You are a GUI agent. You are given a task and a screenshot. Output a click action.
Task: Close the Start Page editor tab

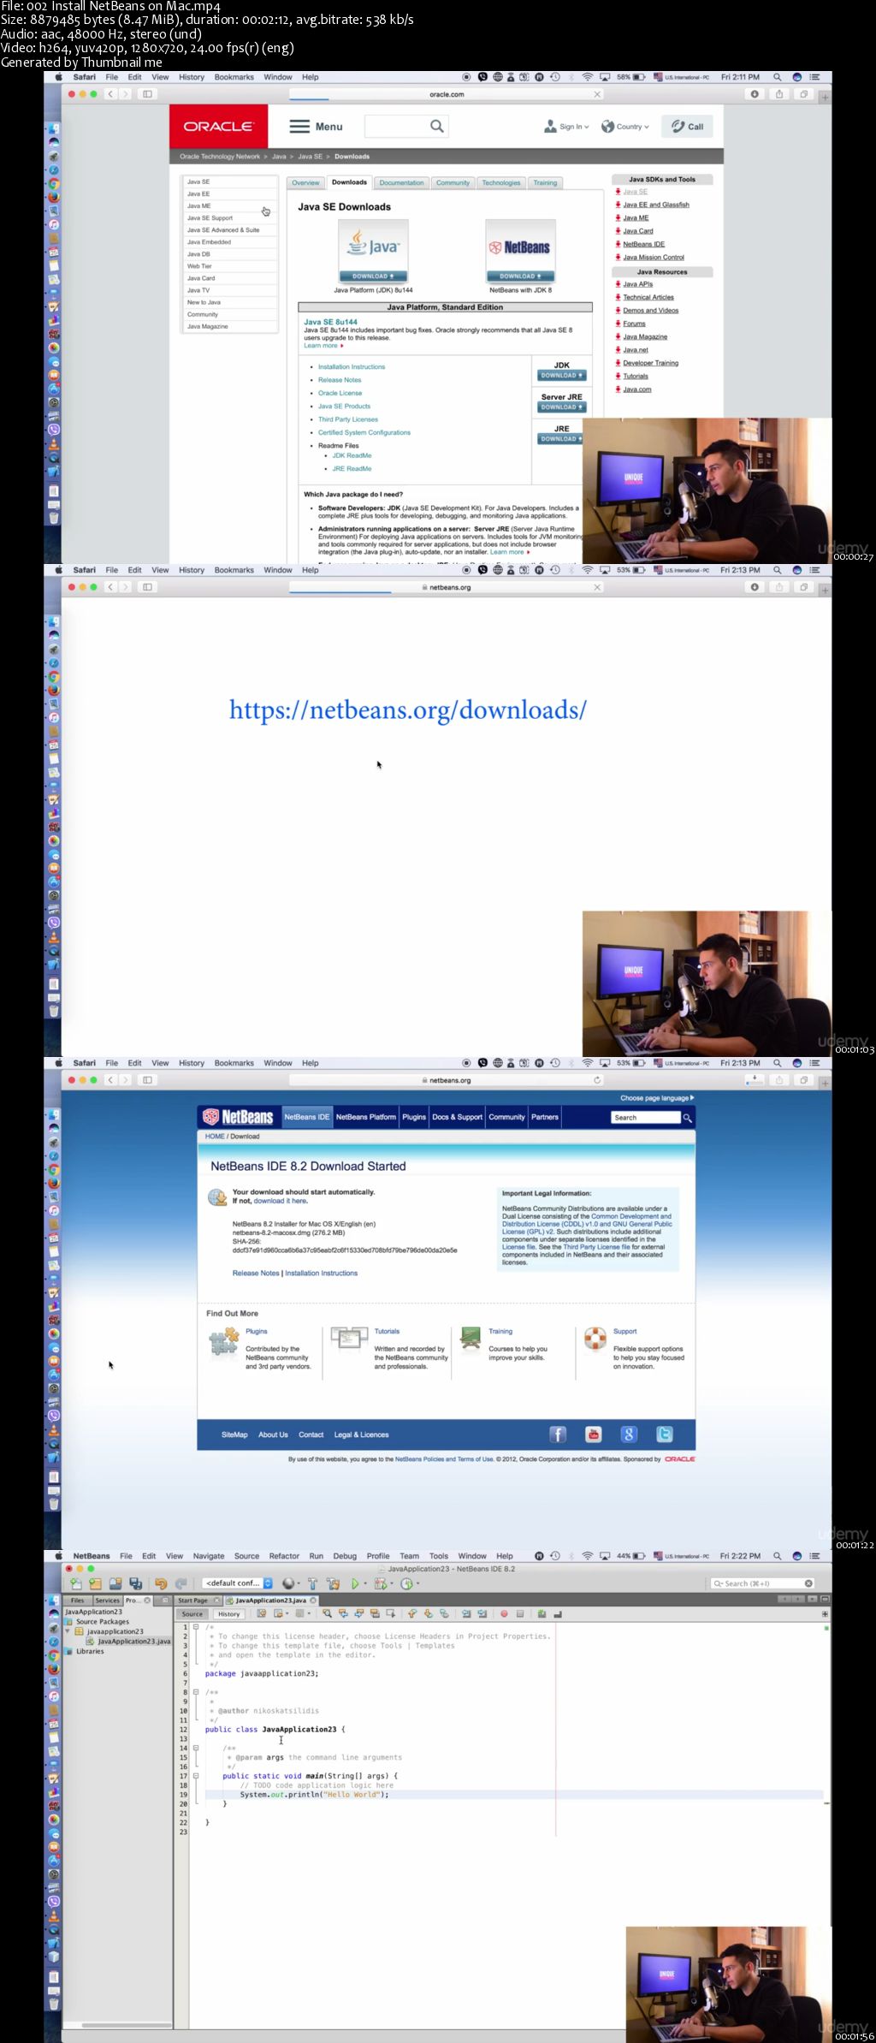tap(216, 1600)
